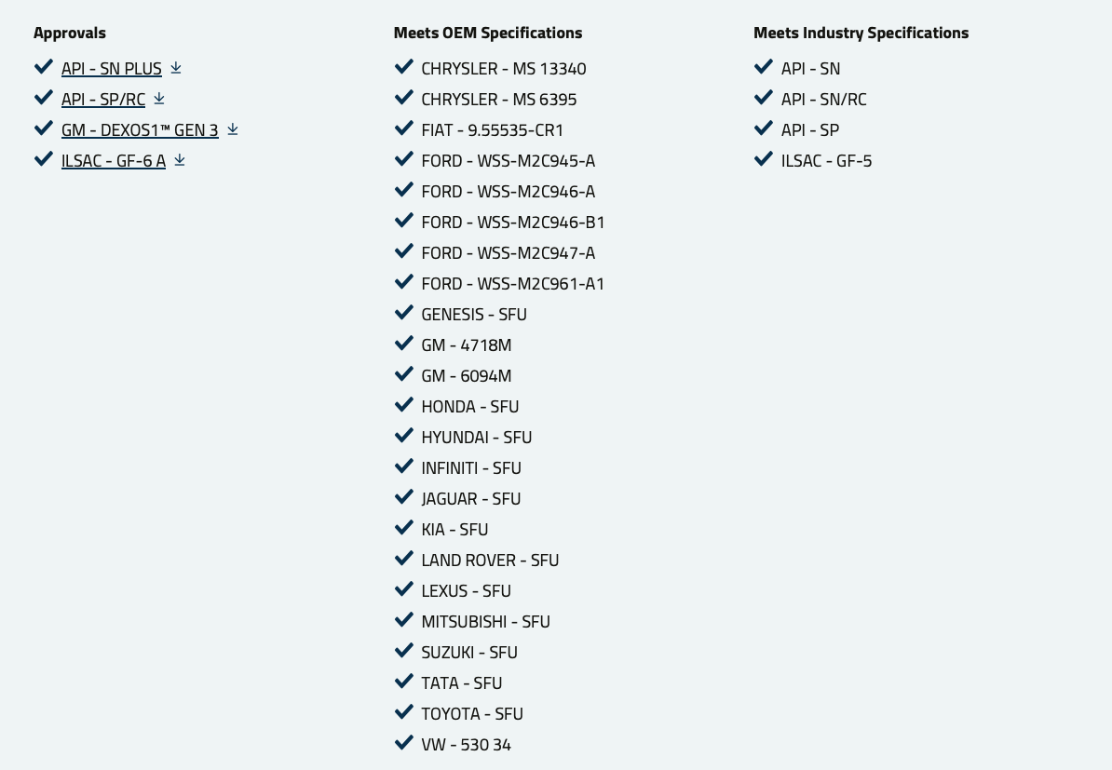Click the TOYOTA - SFU list item
1112x770 pixels.
472,714
